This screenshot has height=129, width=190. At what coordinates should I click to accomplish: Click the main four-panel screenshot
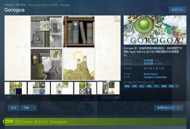62,48
